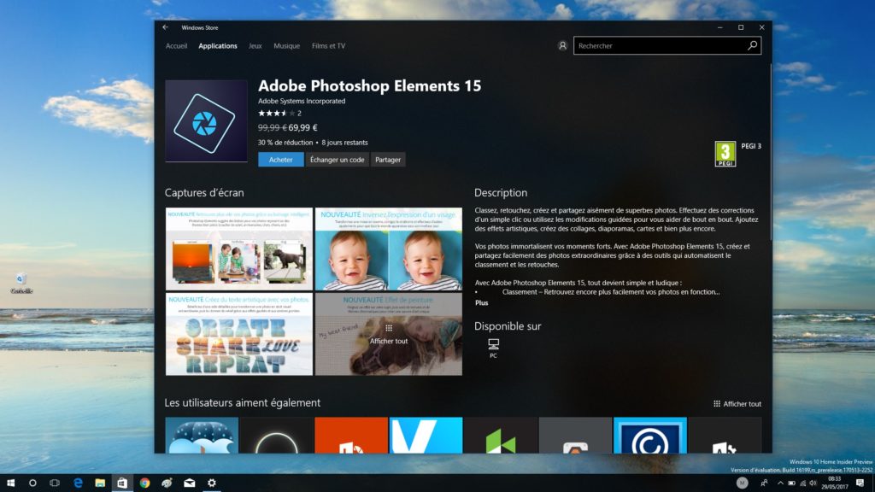Screen dimensions: 875x492
Task: Open the baby faces screenshot thumbnail
Action: tap(389, 249)
